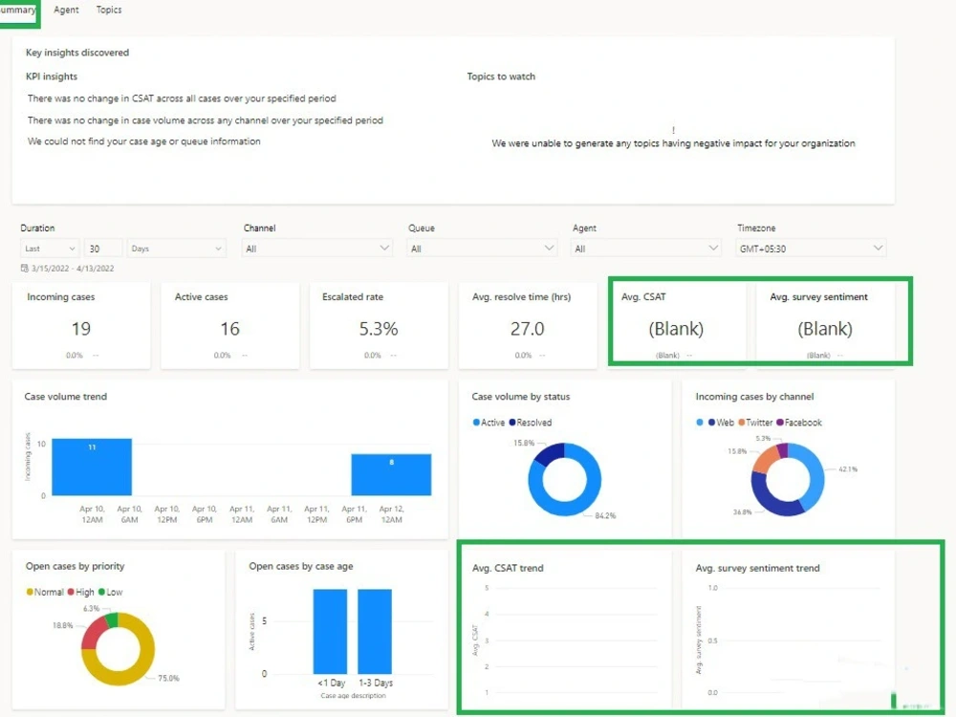Click the 'Topics to watch' heading
The height and width of the screenshot is (717, 956).
coord(501,76)
